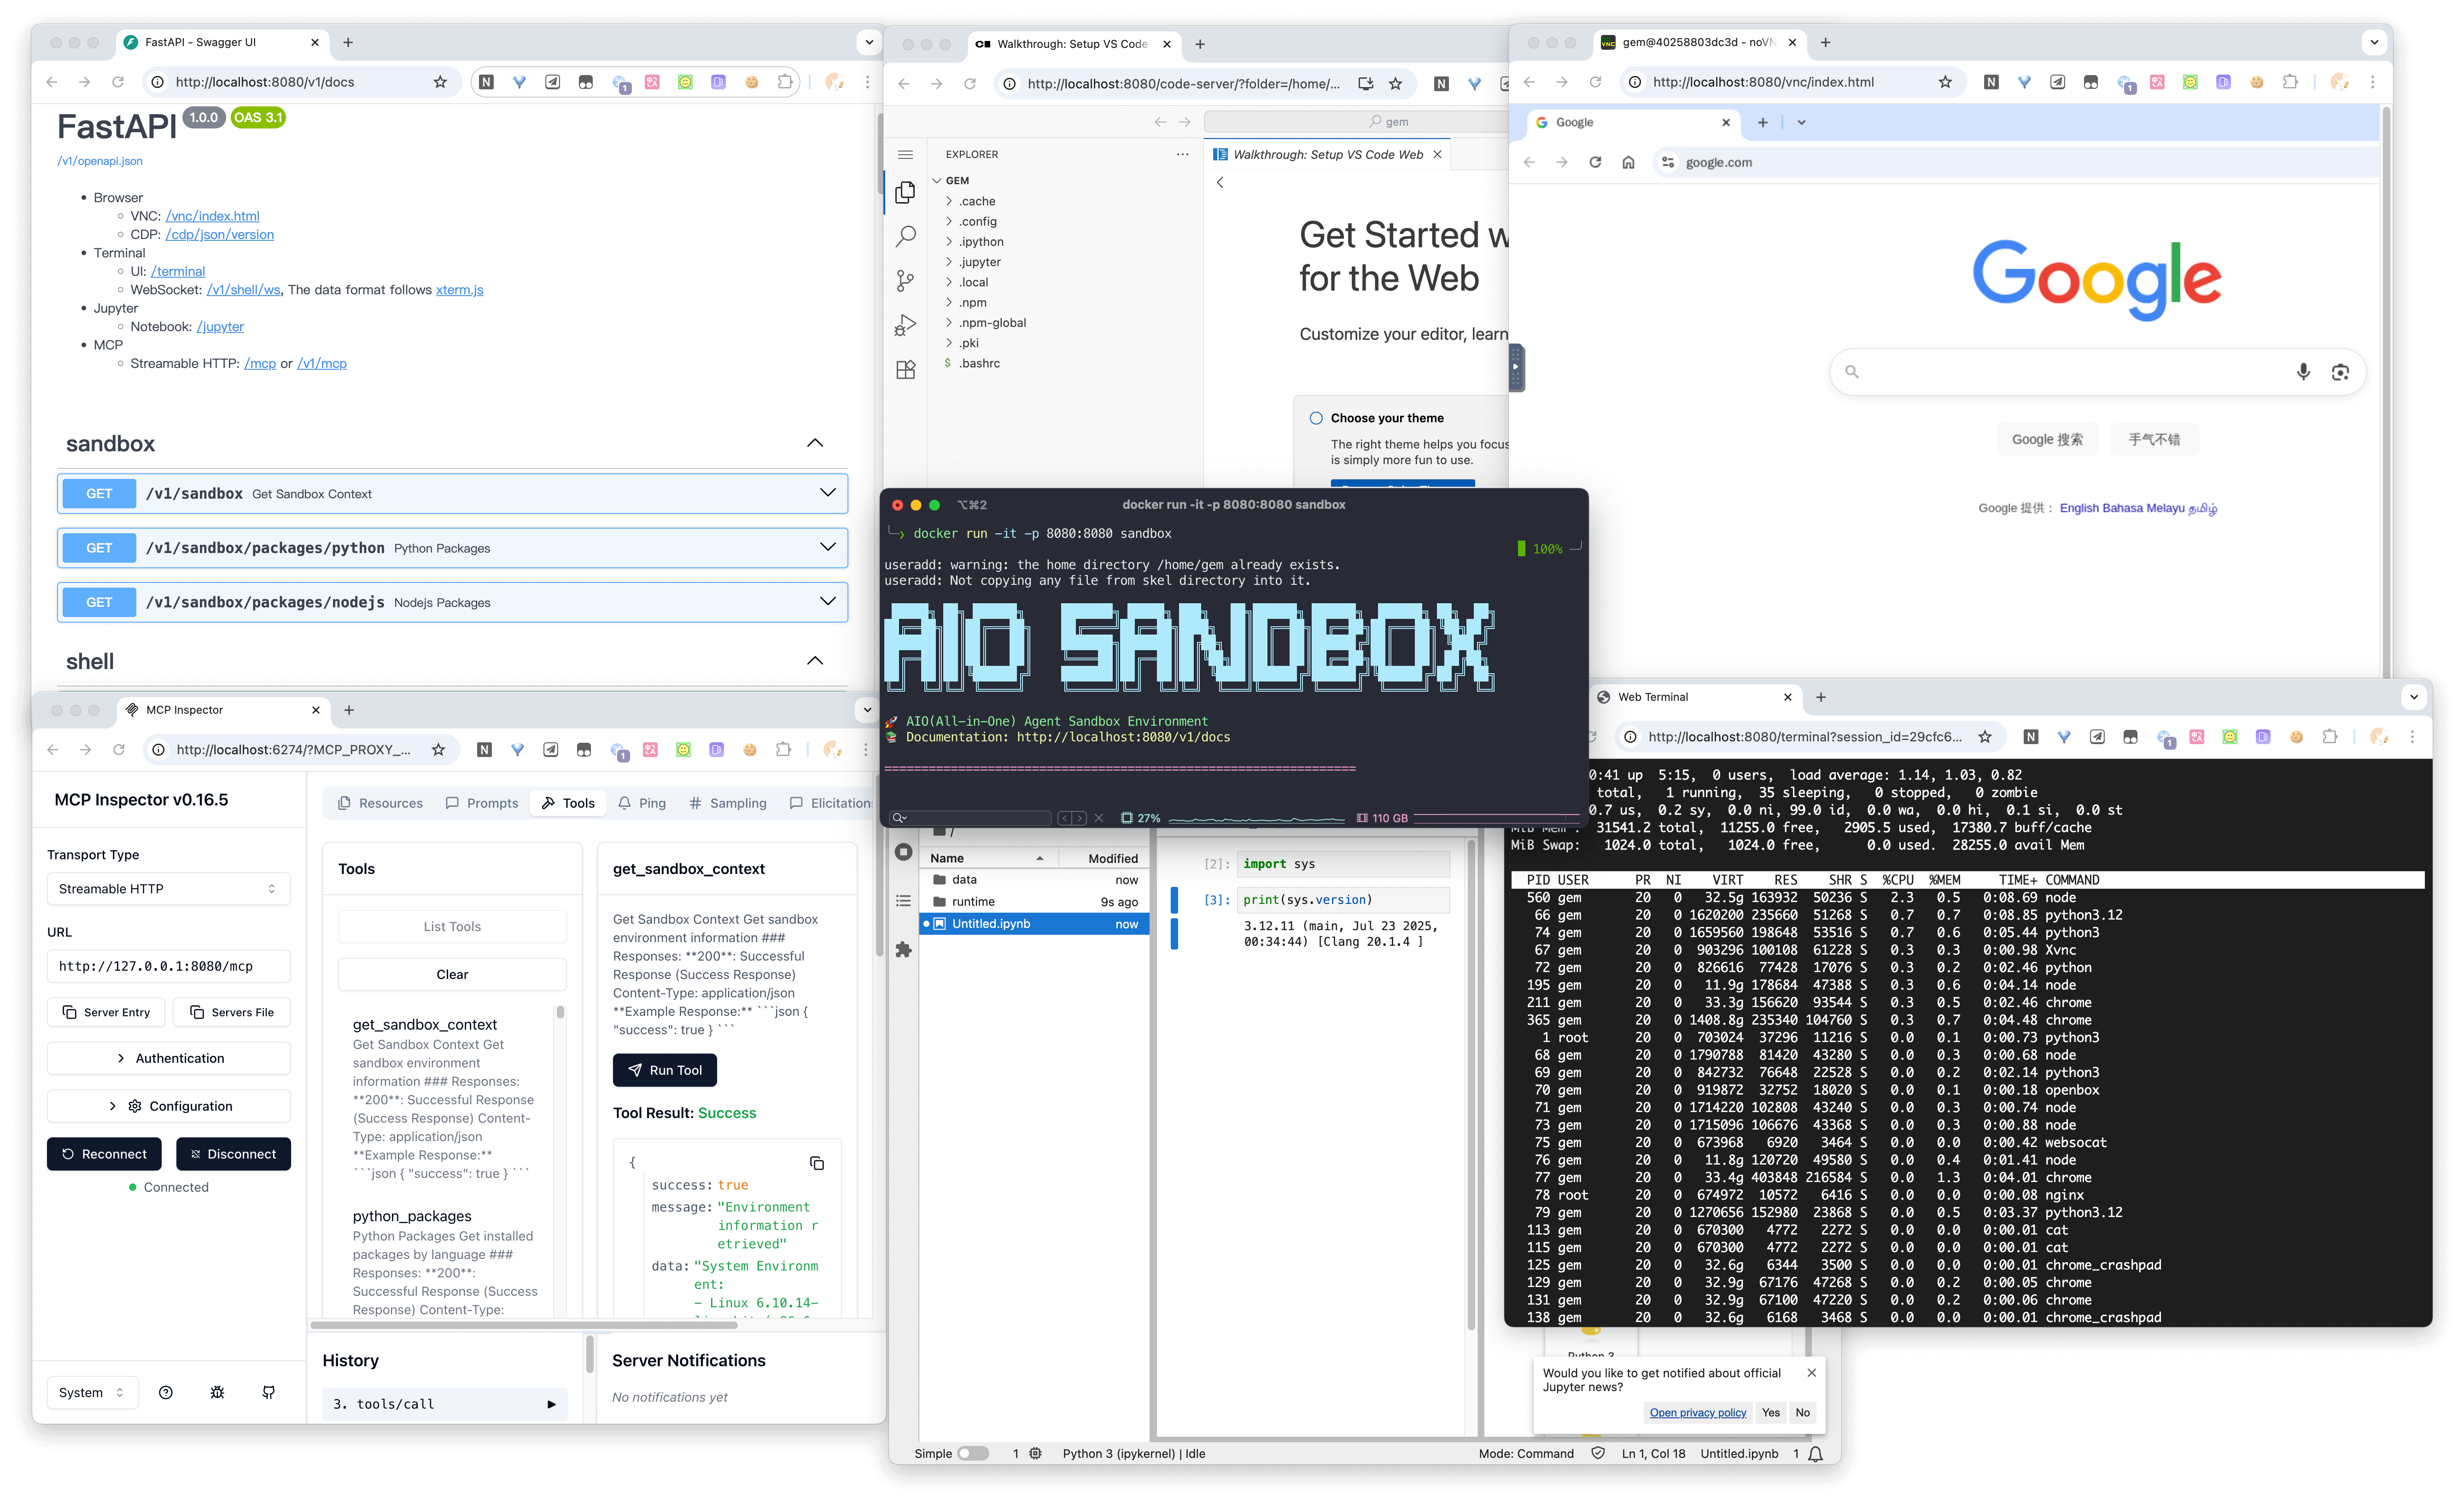2464x1503 pixels.
Task: Open bug report icon in MCP Inspector footer
Action: coord(217,1392)
